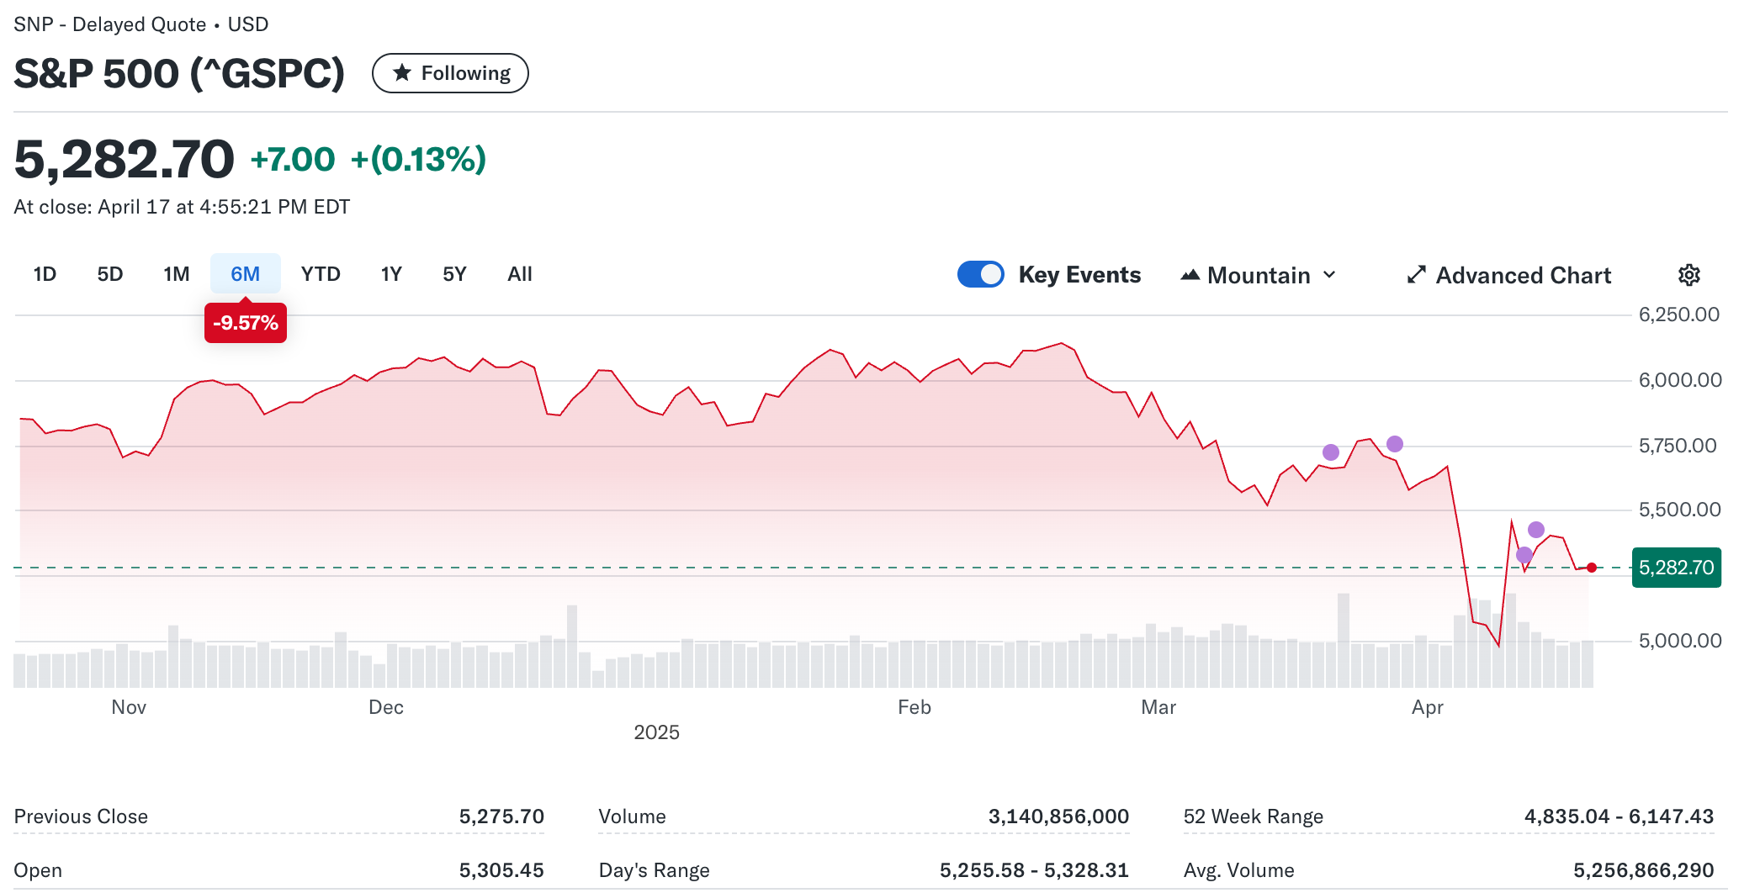
Task: Click the lower purple key event marker in April
Action: [1524, 555]
